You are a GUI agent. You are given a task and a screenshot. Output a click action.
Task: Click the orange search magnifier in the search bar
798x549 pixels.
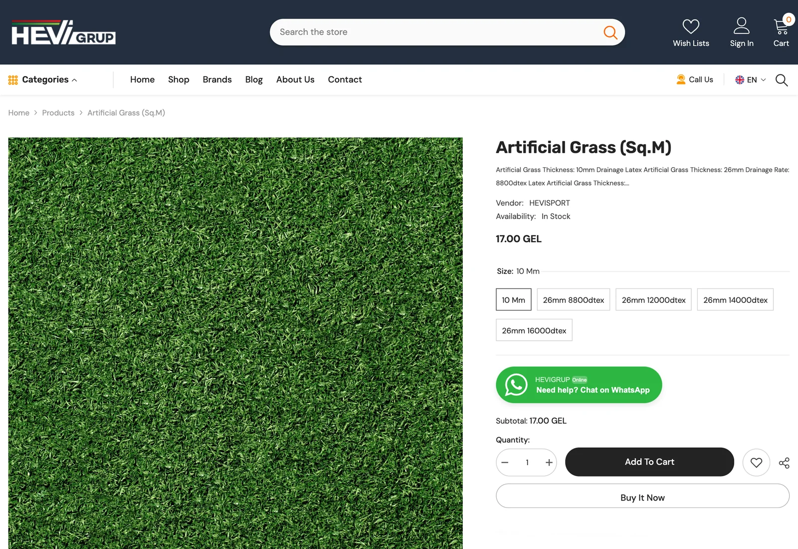pyautogui.click(x=610, y=32)
